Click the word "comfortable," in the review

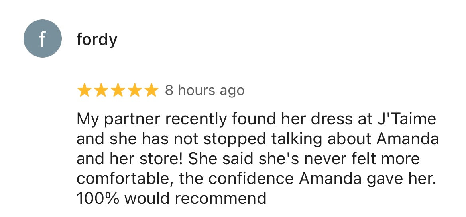point(126,179)
